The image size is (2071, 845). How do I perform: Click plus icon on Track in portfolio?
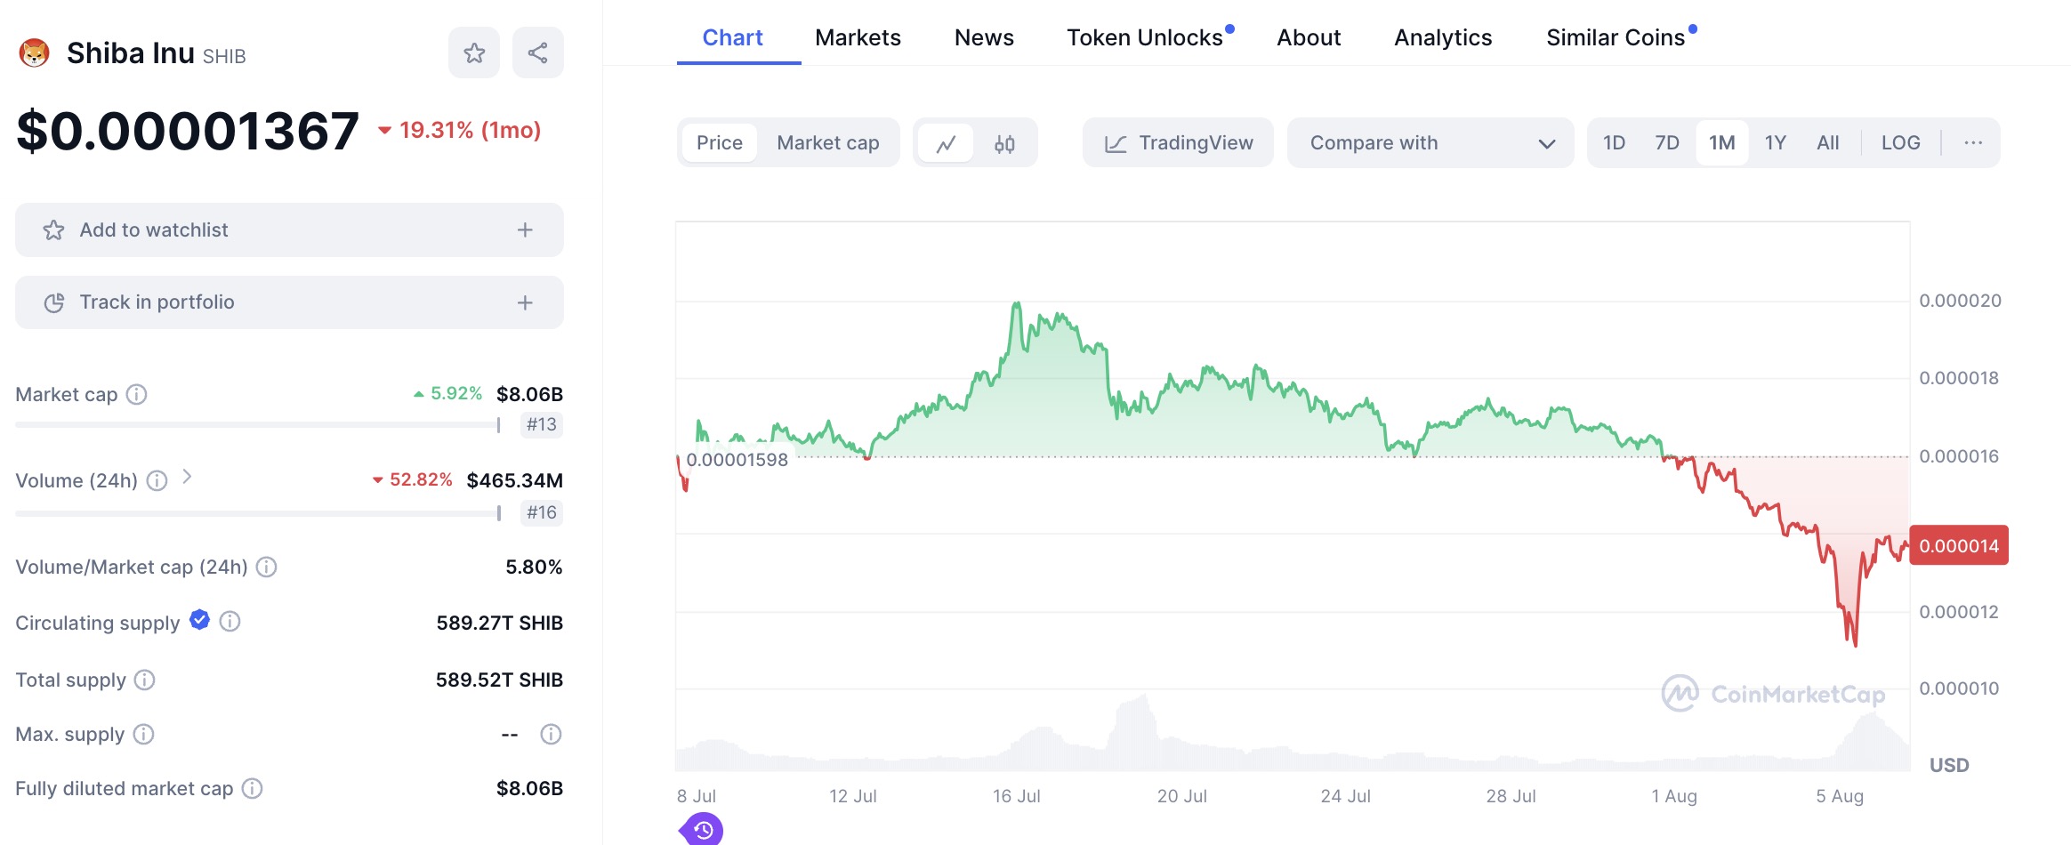point(525,303)
